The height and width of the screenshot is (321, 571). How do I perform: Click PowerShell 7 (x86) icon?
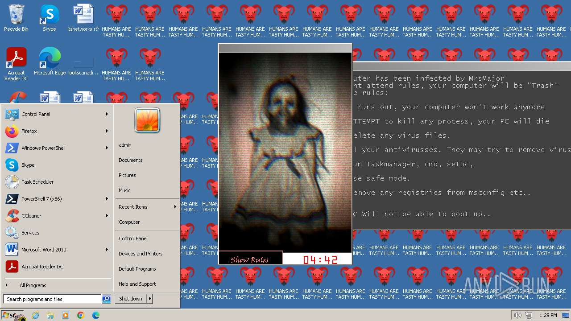(12, 199)
